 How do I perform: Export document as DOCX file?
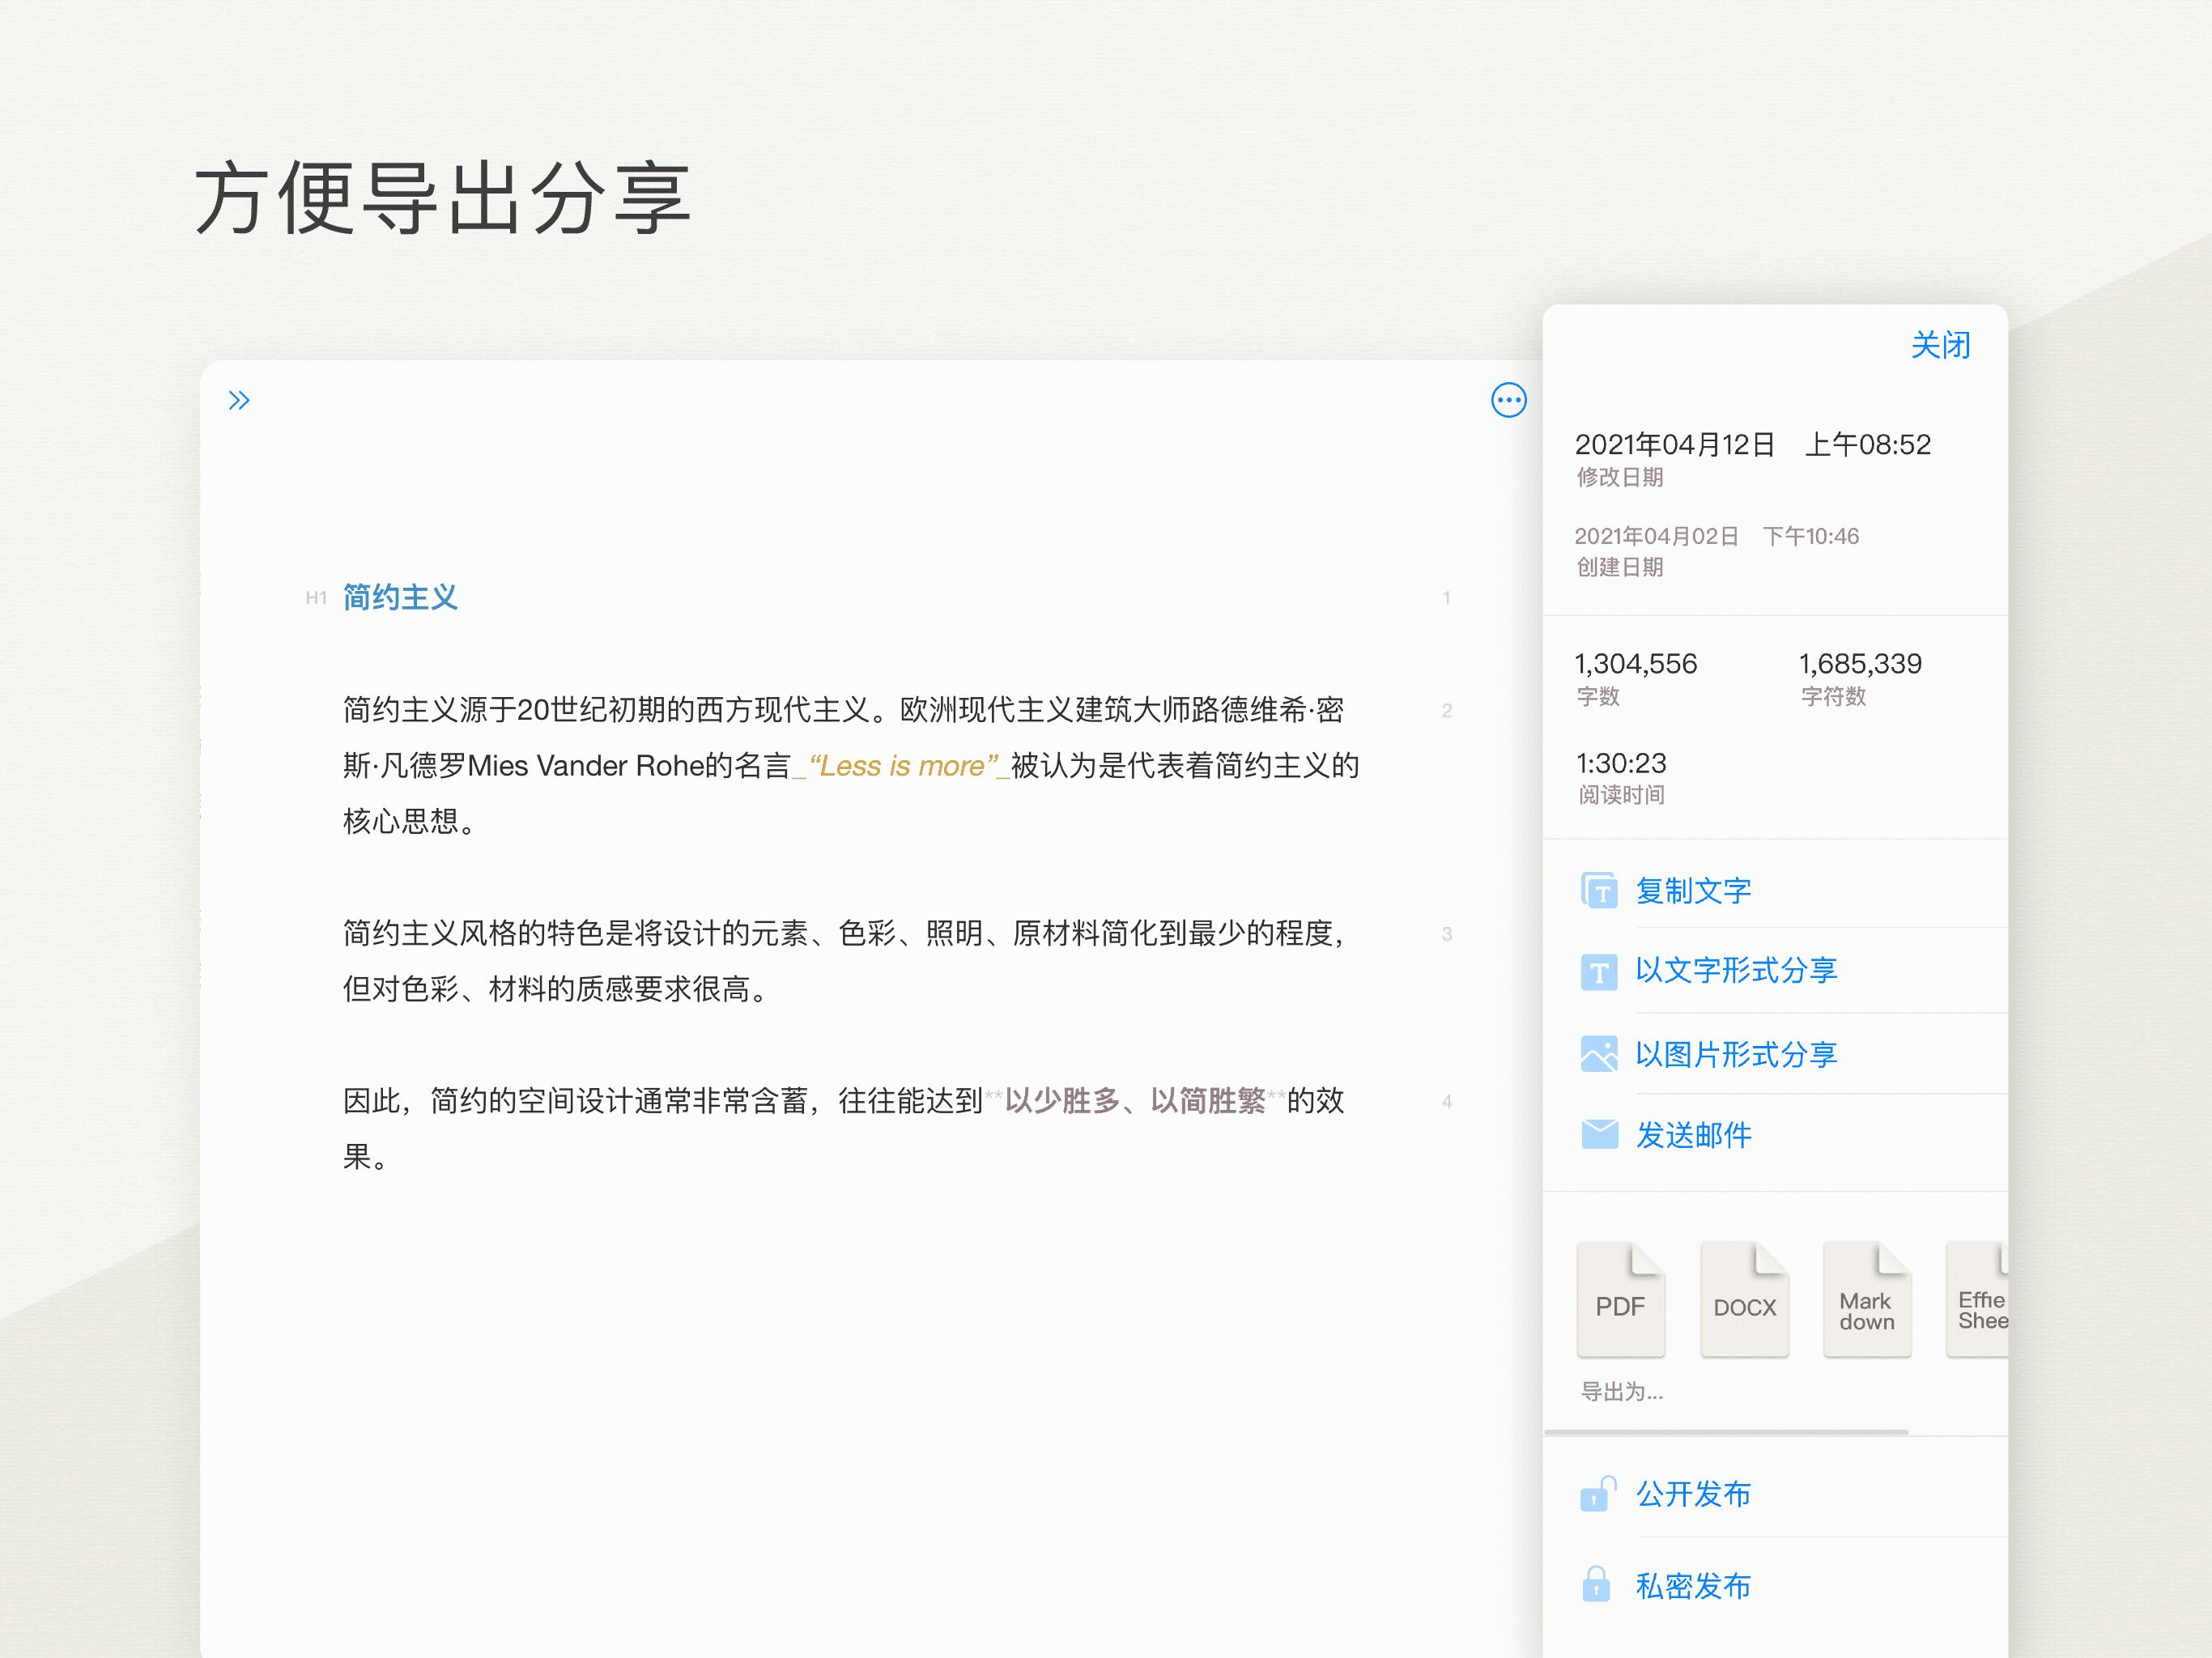click(1744, 1300)
